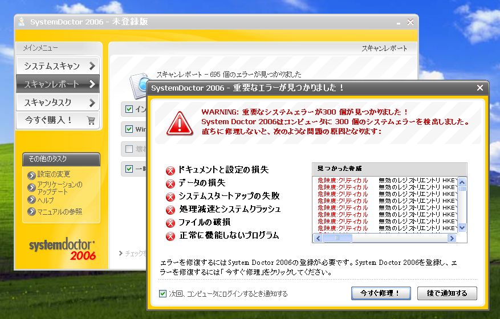Click the horizontal scrollbar thumb in threat list

click(338, 238)
